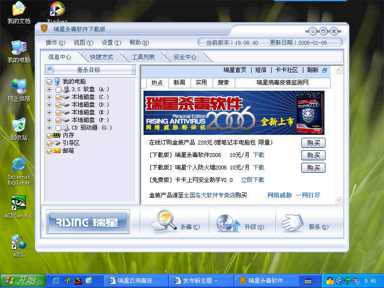Expand the 本地磁盘 (E:) node
The height and width of the screenshot is (288, 384).
(49, 113)
